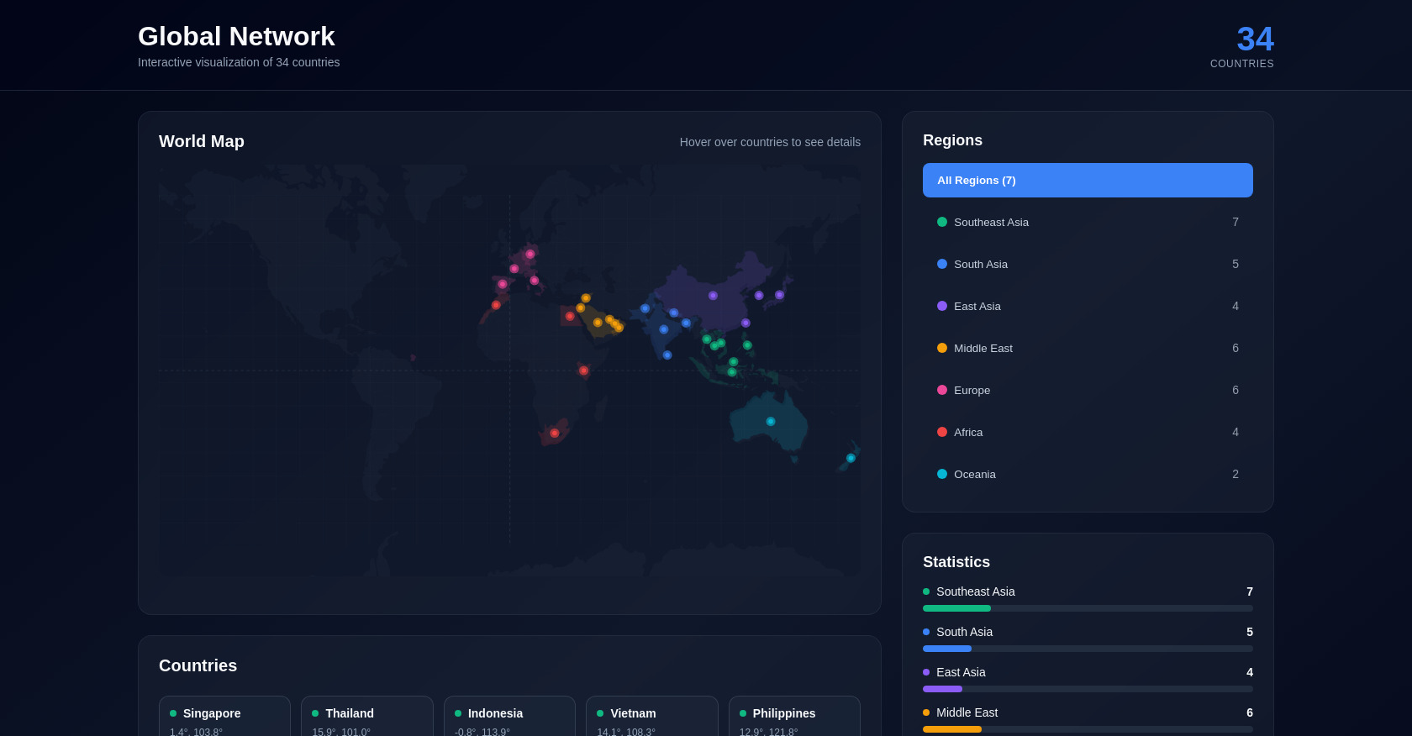Click the Regions panel heading
Screen dimensions: 1412x736
point(952,140)
